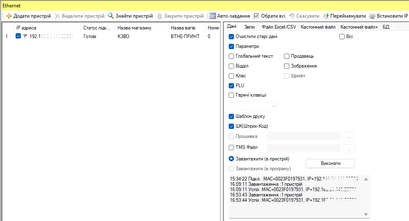409x221 pixels.
Task: Disable the PLU checkbox
Action: [231, 86]
